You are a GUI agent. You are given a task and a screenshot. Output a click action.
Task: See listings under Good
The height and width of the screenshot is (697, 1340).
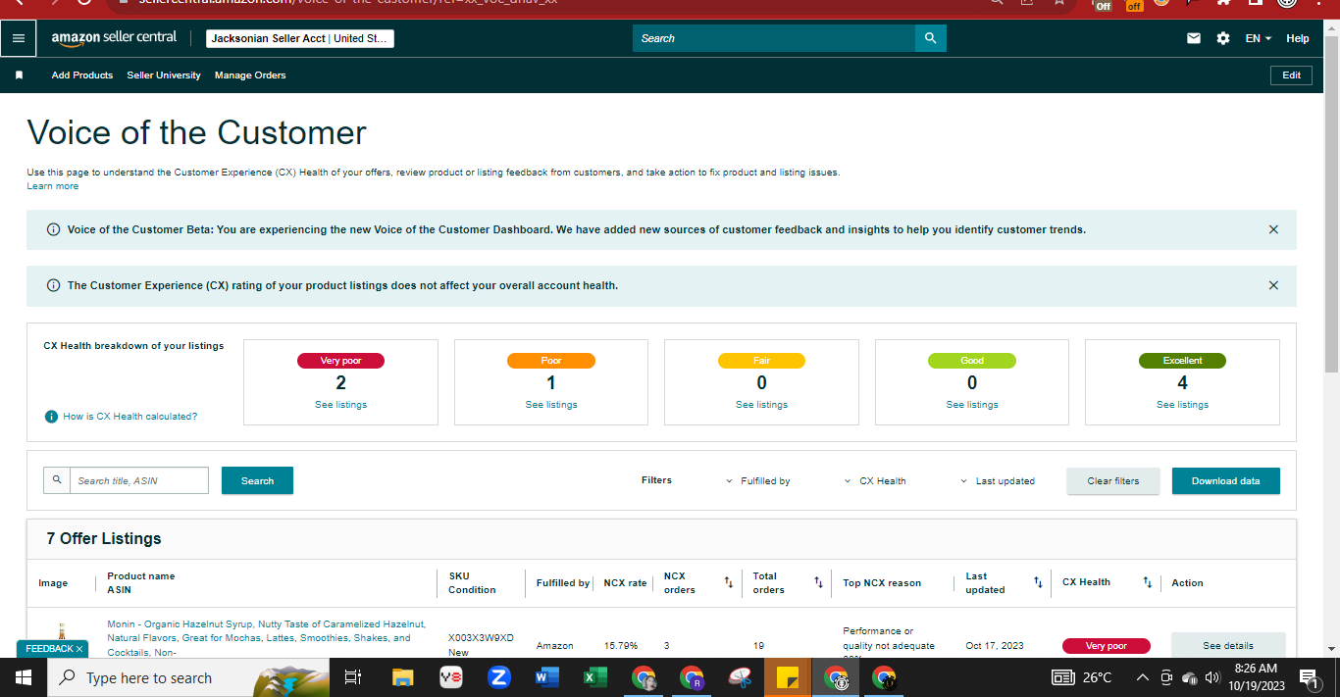click(x=972, y=405)
